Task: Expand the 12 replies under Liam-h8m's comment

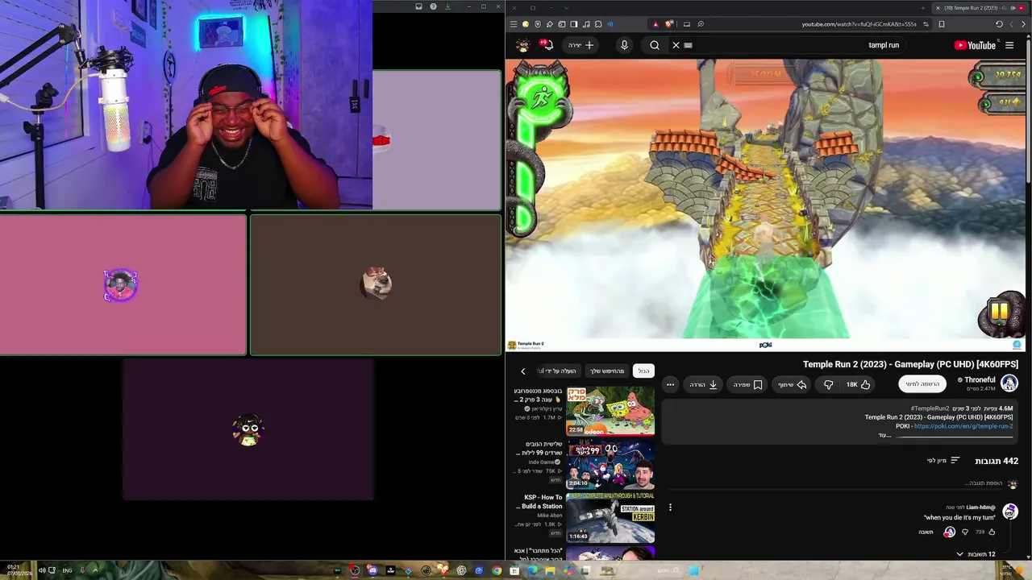Action: [x=976, y=554]
